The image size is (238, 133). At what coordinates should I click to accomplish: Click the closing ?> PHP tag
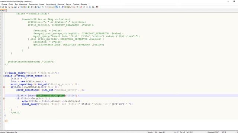click(6, 121)
